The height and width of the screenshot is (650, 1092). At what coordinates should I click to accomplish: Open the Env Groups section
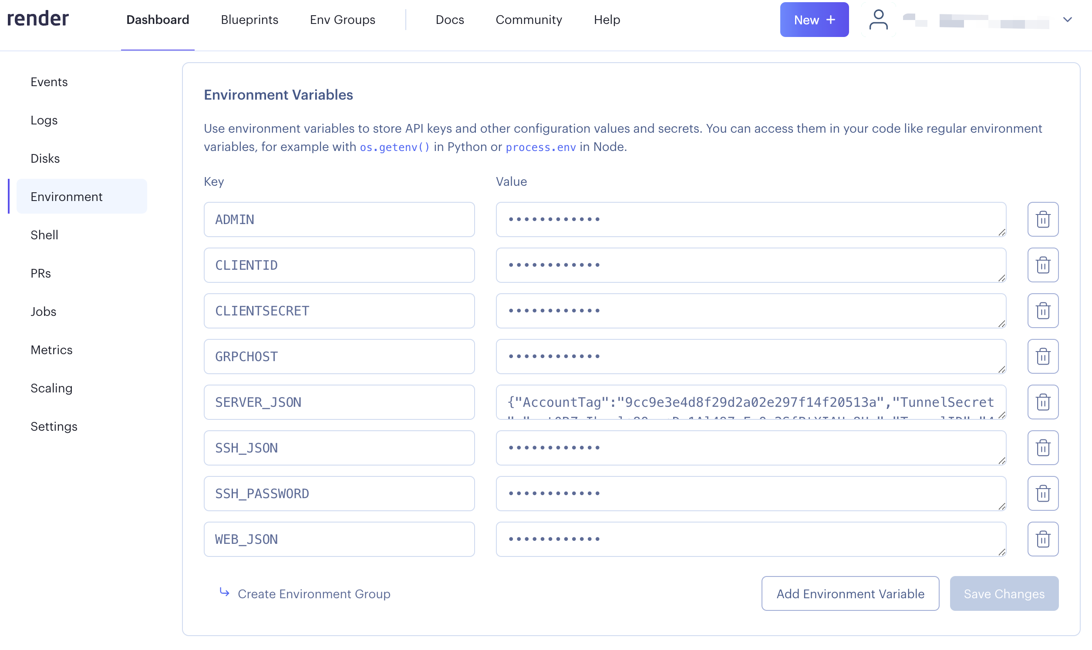pyautogui.click(x=342, y=20)
